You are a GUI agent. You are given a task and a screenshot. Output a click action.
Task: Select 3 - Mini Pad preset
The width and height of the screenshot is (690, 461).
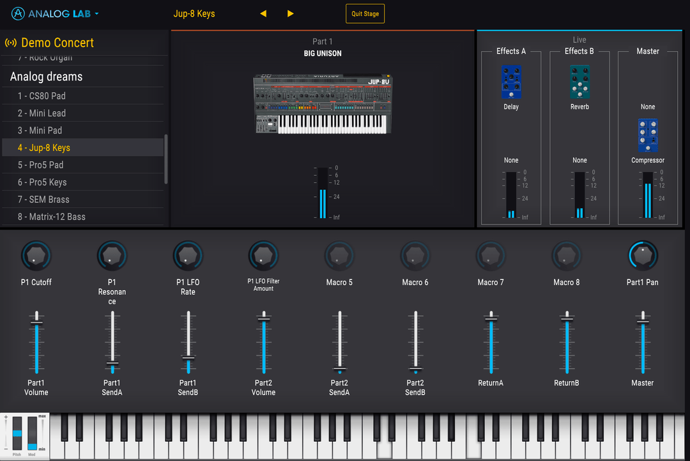tap(82, 130)
